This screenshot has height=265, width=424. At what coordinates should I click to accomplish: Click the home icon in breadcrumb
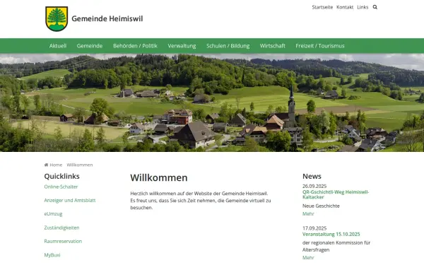46,165
